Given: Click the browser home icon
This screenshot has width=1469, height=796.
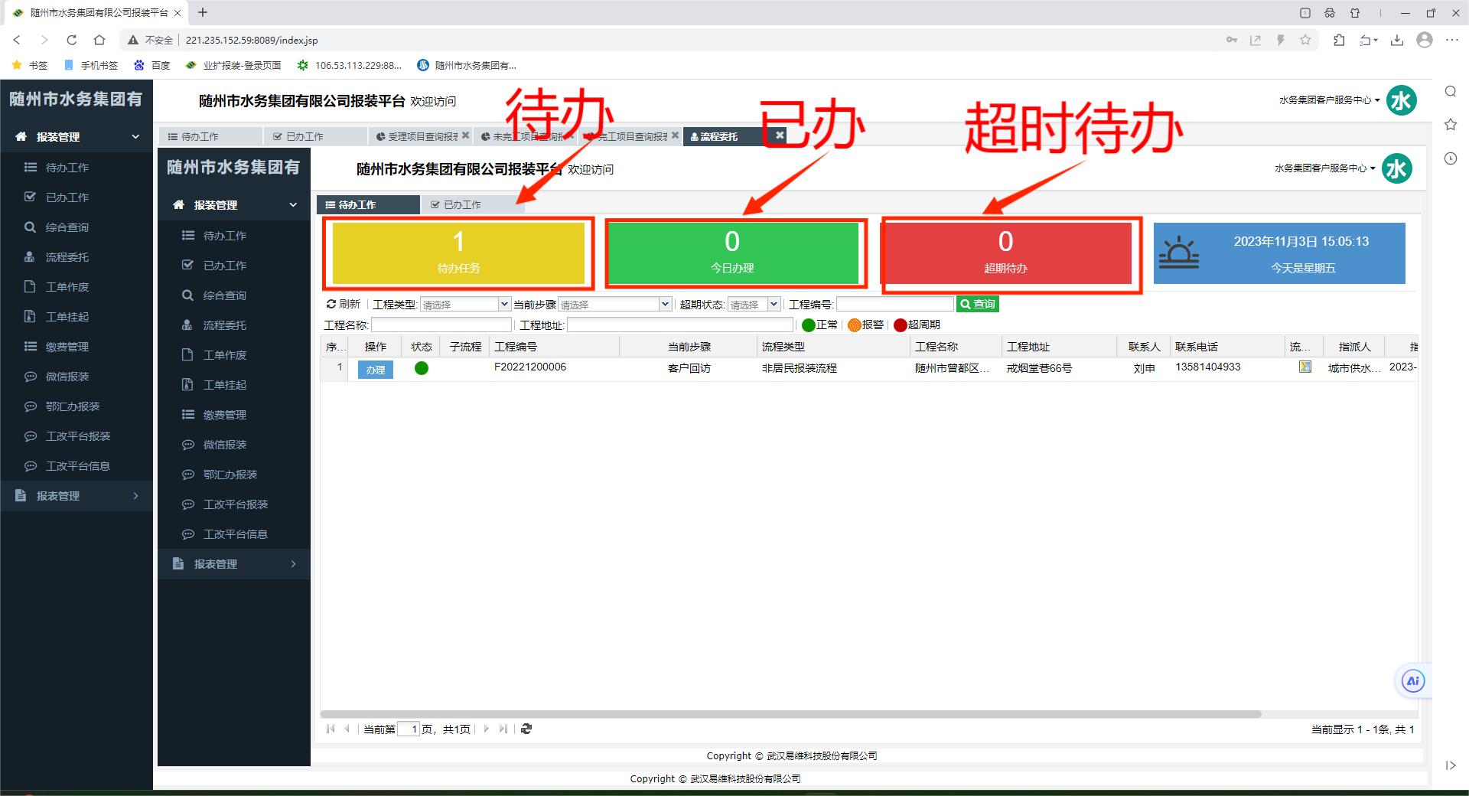Looking at the screenshot, I should (x=99, y=40).
